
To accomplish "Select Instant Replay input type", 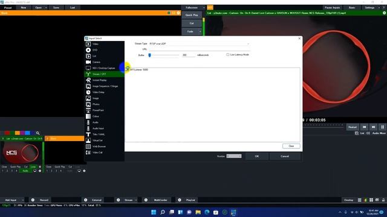I will tap(104, 80).
